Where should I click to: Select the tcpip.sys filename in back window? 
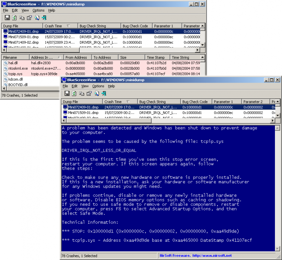tap(15, 74)
